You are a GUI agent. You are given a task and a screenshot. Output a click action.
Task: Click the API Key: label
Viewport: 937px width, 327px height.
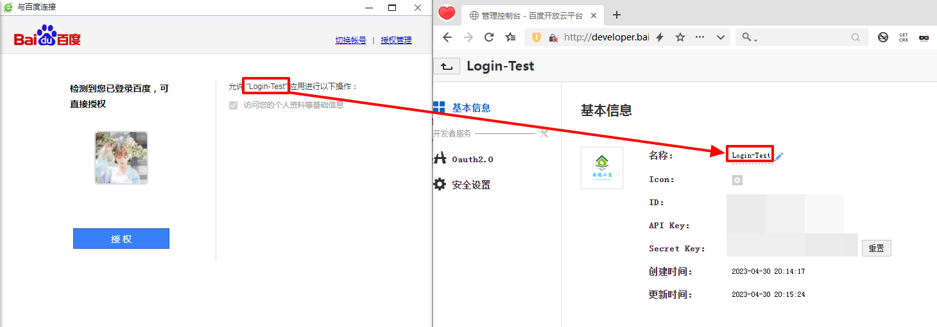(x=669, y=225)
